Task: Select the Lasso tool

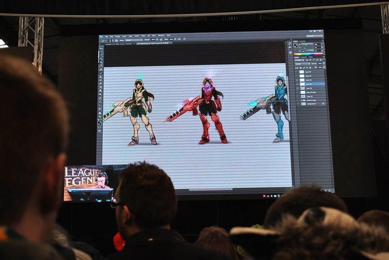Action: [x=101, y=55]
